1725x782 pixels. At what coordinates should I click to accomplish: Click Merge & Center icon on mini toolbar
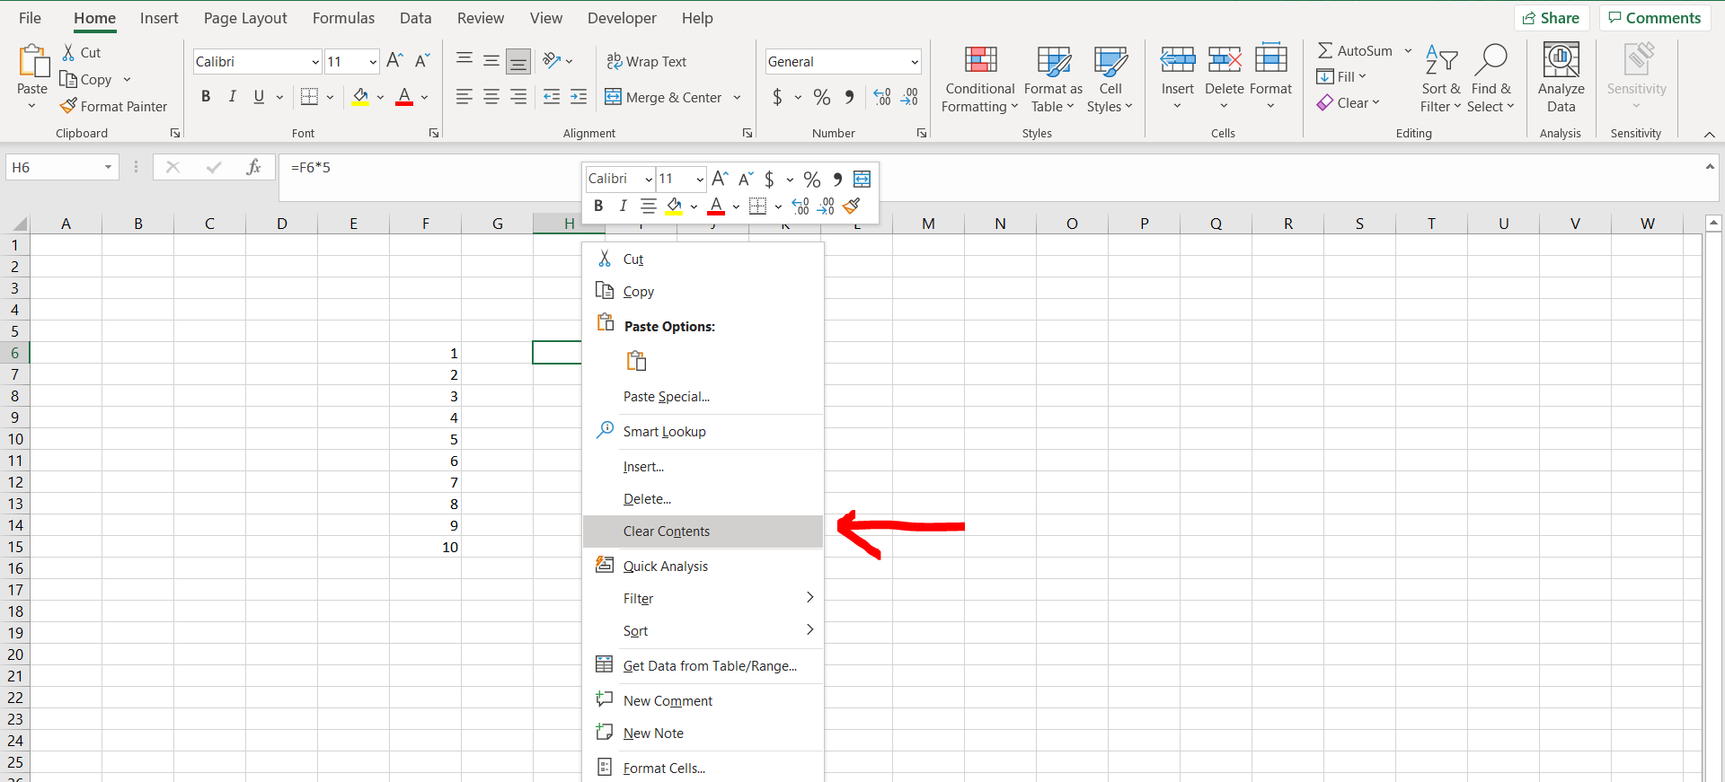click(862, 179)
